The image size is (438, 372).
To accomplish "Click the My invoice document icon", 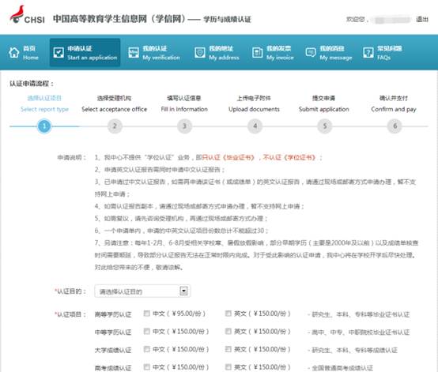I will (257, 52).
